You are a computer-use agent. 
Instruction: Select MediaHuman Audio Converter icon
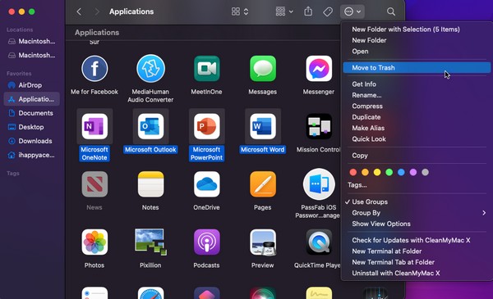(x=150, y=69)
